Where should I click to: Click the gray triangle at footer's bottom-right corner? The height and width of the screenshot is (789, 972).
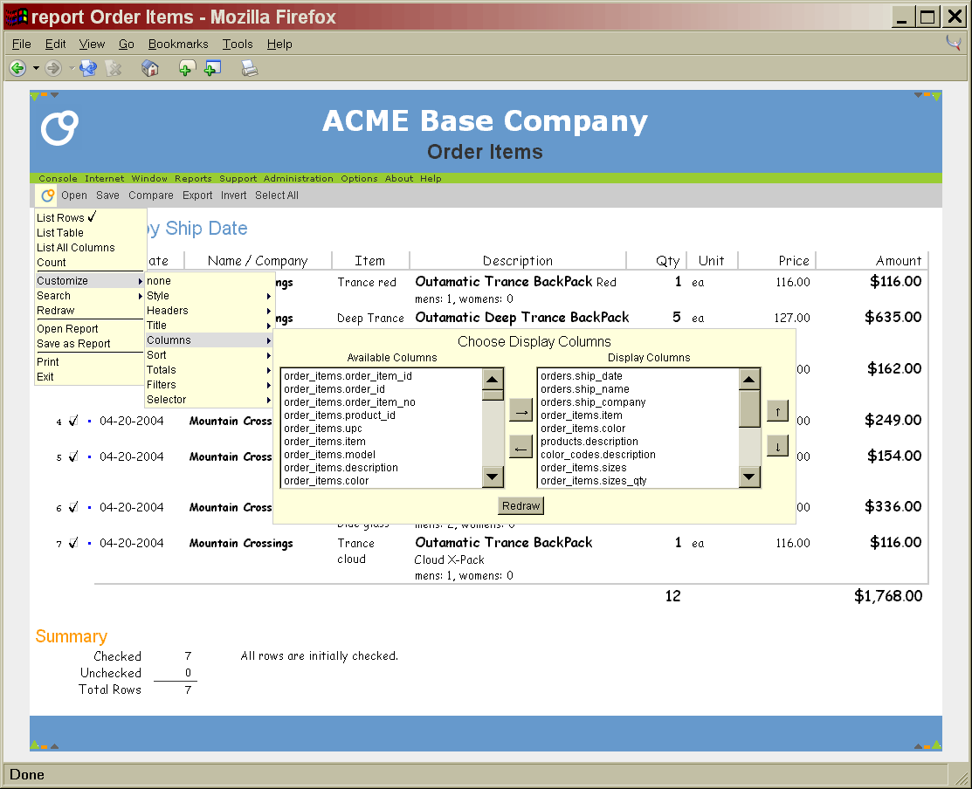[918, 746]
